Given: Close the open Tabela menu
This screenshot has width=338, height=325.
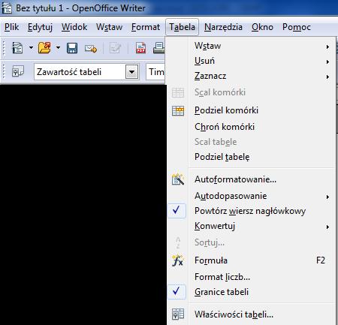Looking at the screenshot, I should click(x=182, y=27).
